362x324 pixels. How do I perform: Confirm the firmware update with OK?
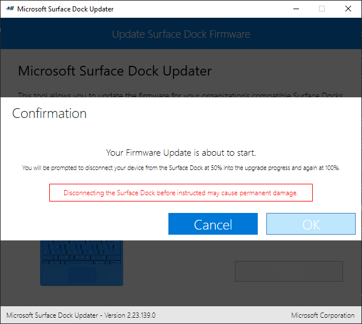pyautogui.click(x=310, y=224)
